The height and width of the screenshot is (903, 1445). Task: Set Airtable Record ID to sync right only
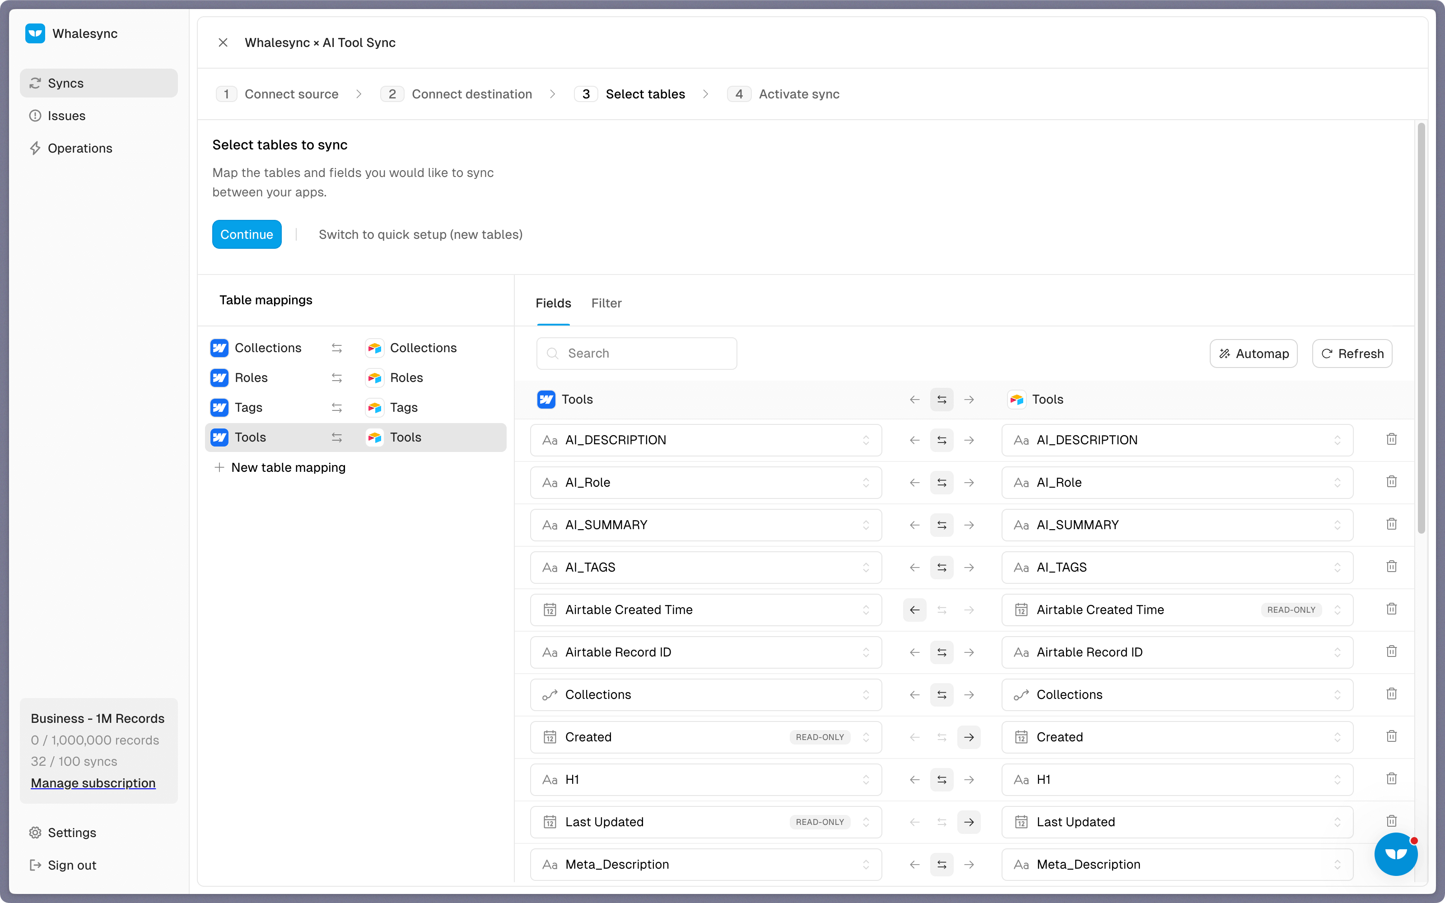[969, 652]
